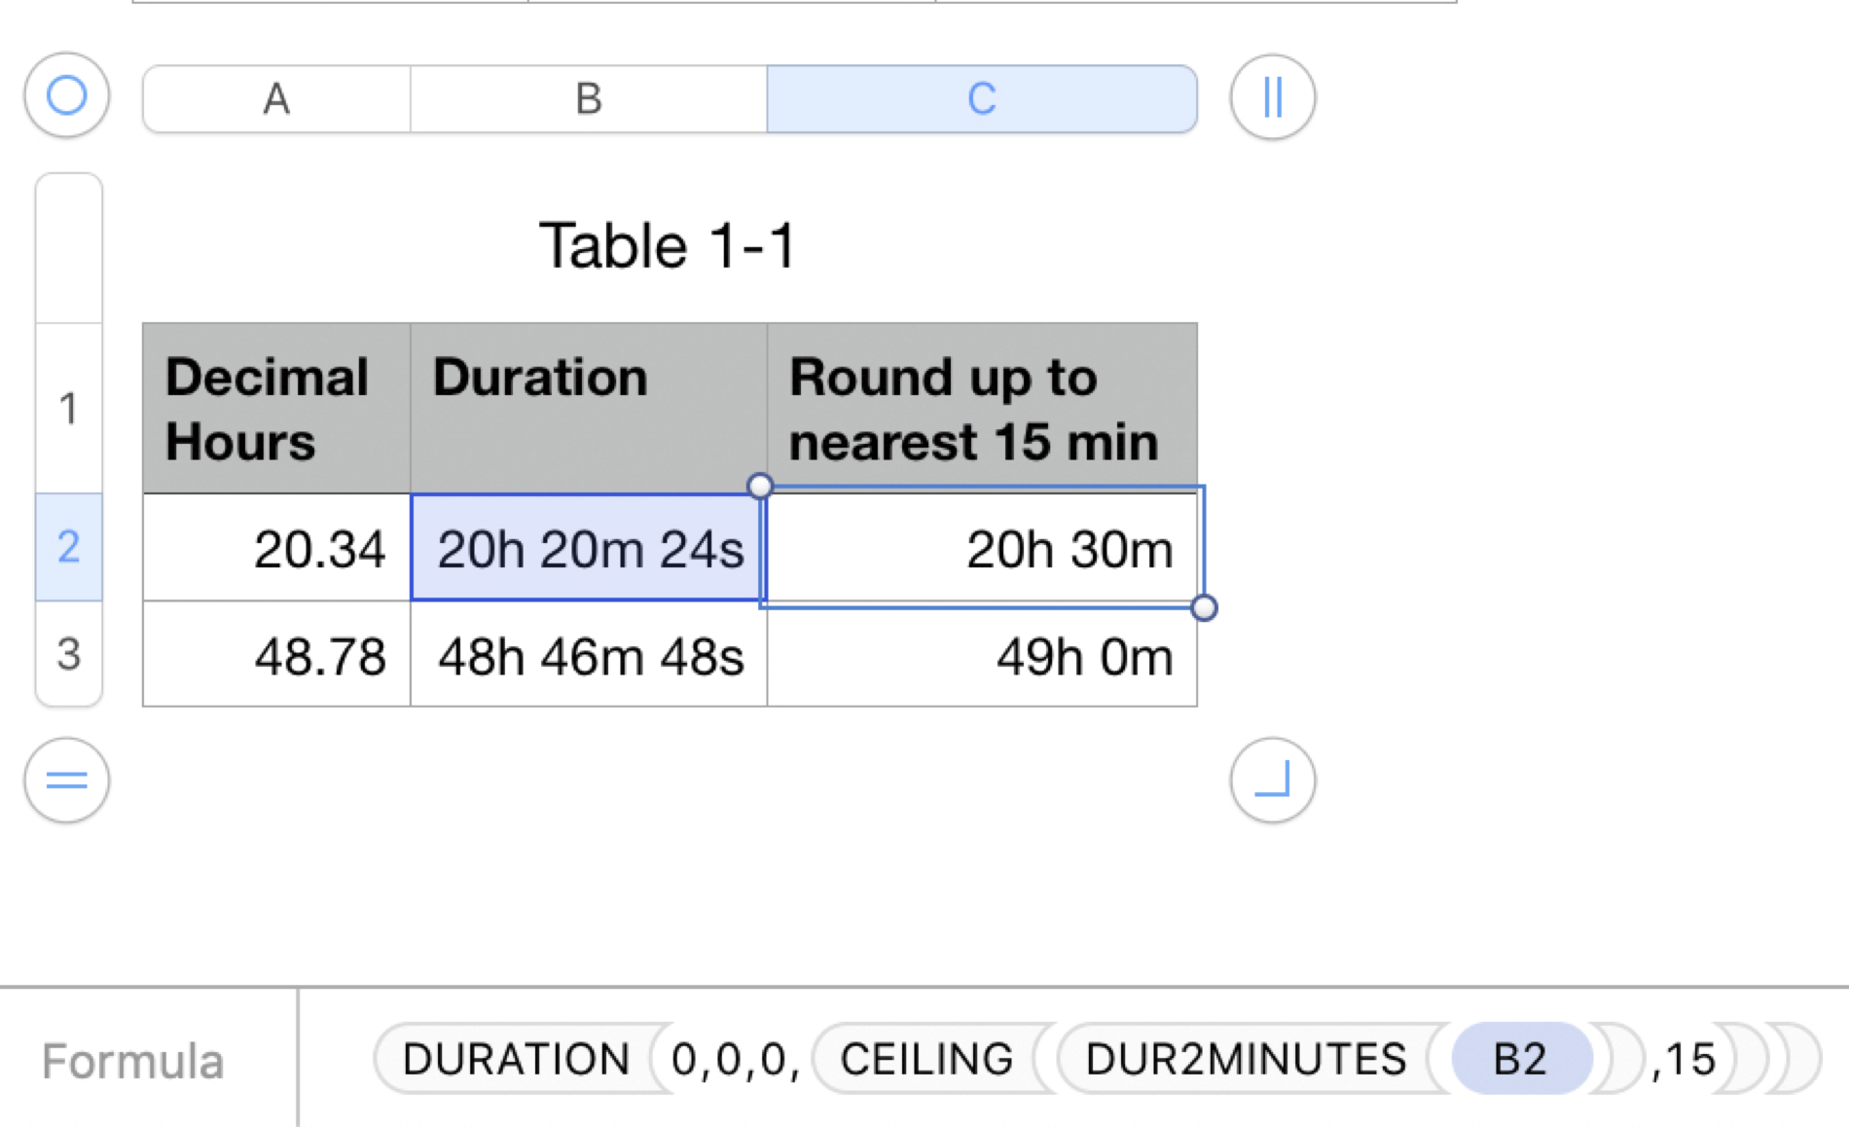
Task: Click the 0,0,0 arguments in the formula
Action: [732, 1060]
